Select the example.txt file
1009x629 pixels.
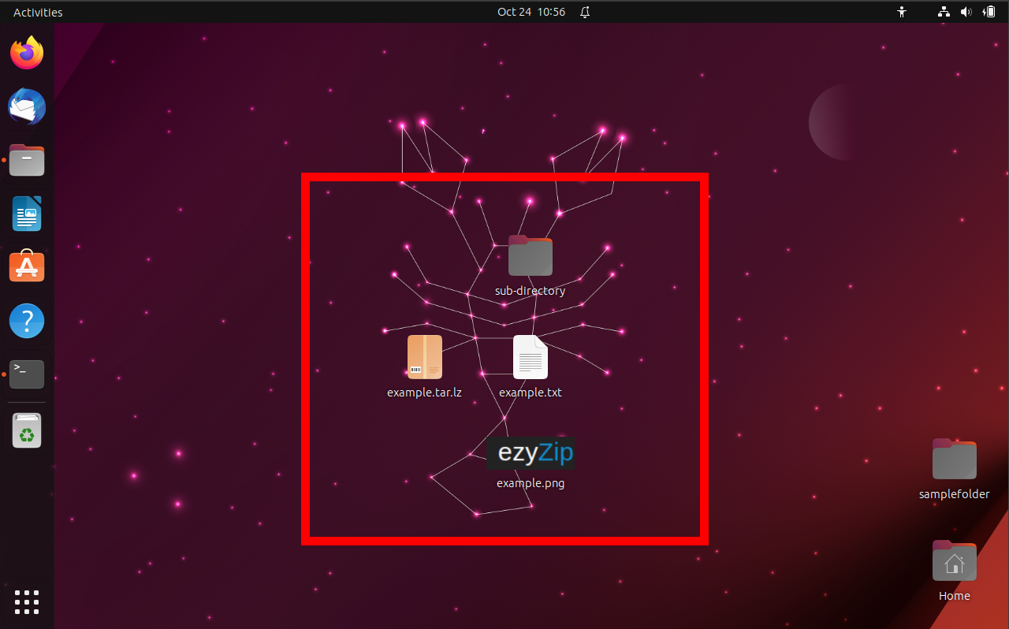point(530,357)
